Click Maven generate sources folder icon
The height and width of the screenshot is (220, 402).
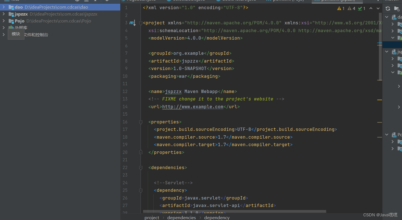397,9
